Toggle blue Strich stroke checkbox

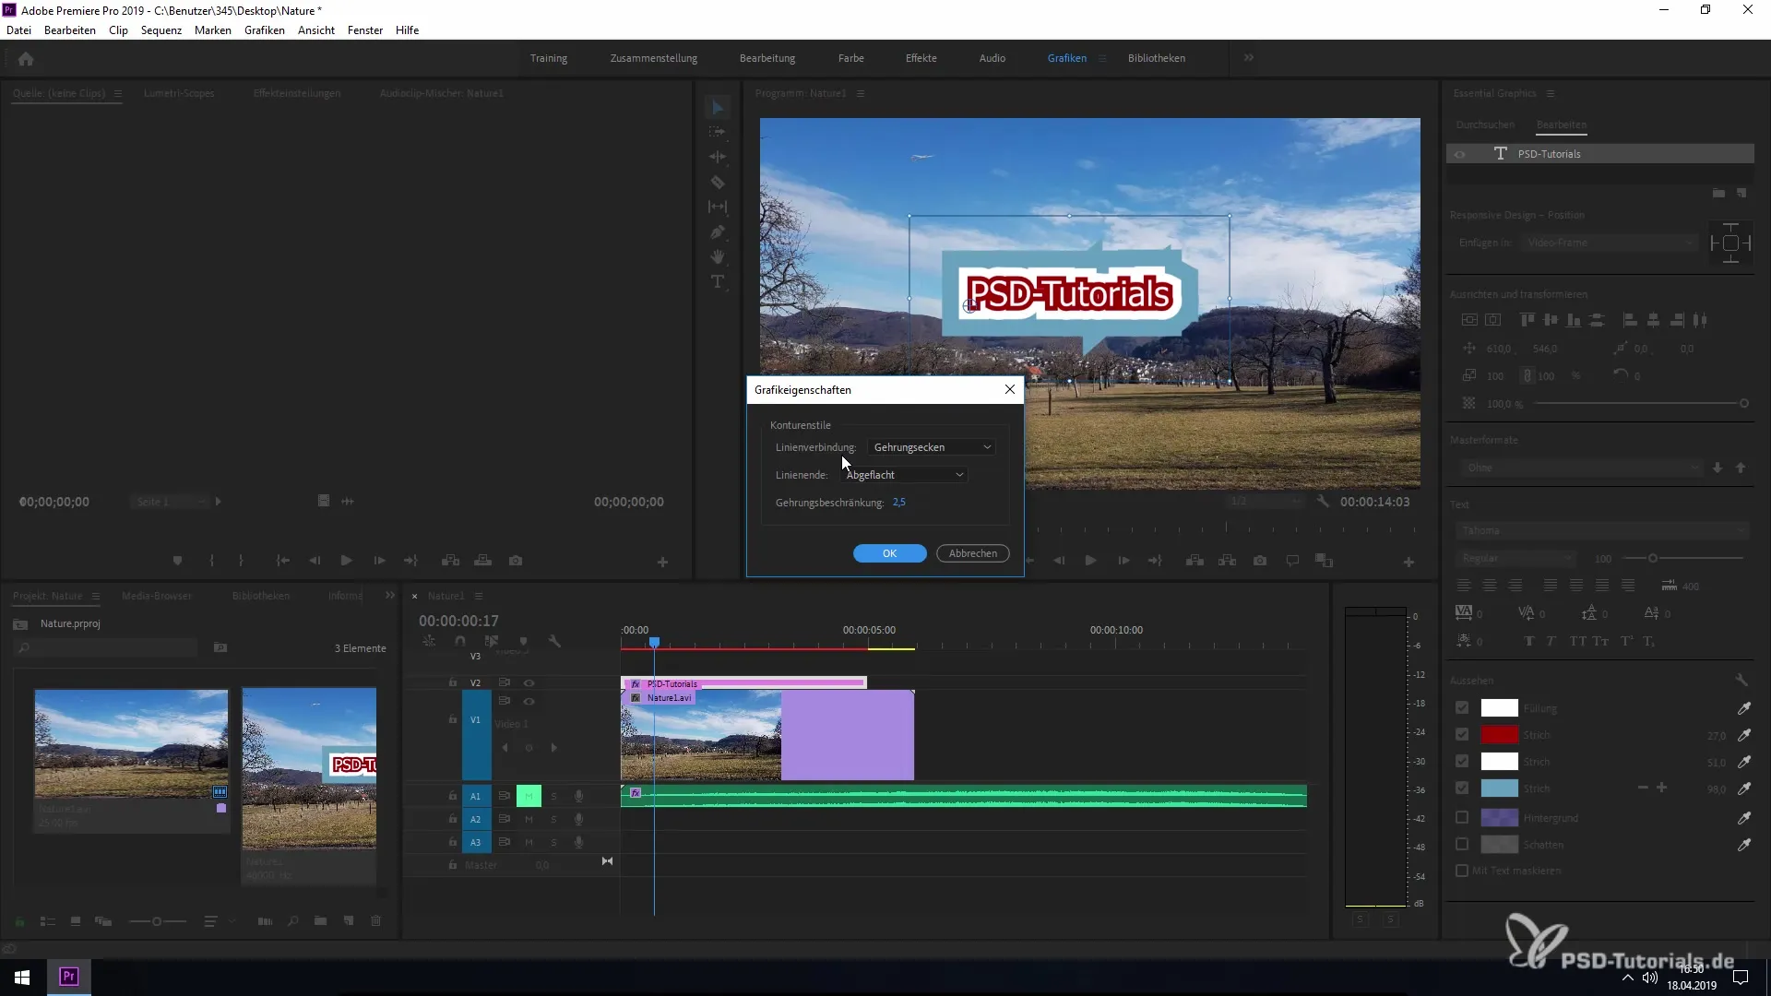pos(1462,788)
